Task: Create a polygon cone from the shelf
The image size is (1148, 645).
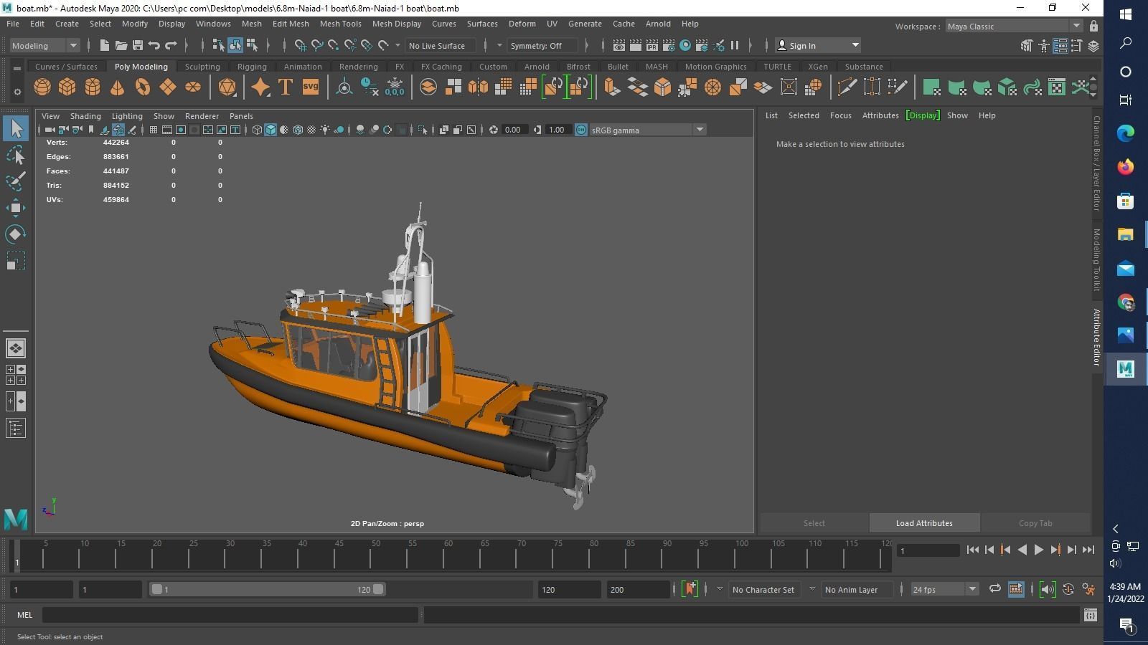Action: (x=117, y=87)
